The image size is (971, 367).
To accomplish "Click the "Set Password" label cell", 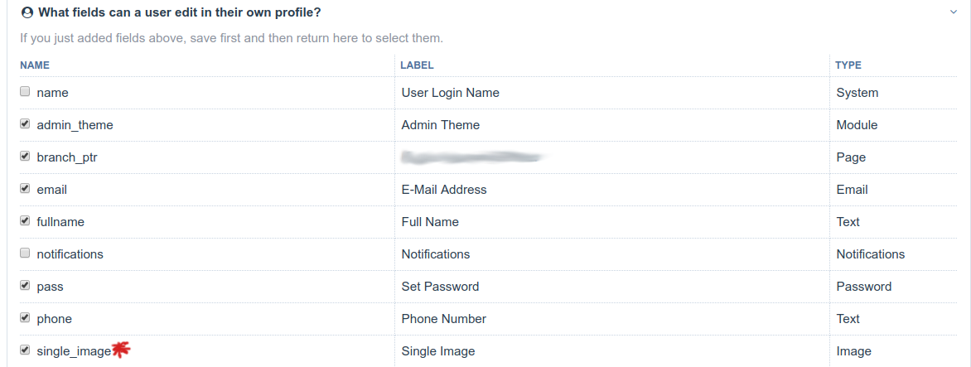I will [440, 287].
